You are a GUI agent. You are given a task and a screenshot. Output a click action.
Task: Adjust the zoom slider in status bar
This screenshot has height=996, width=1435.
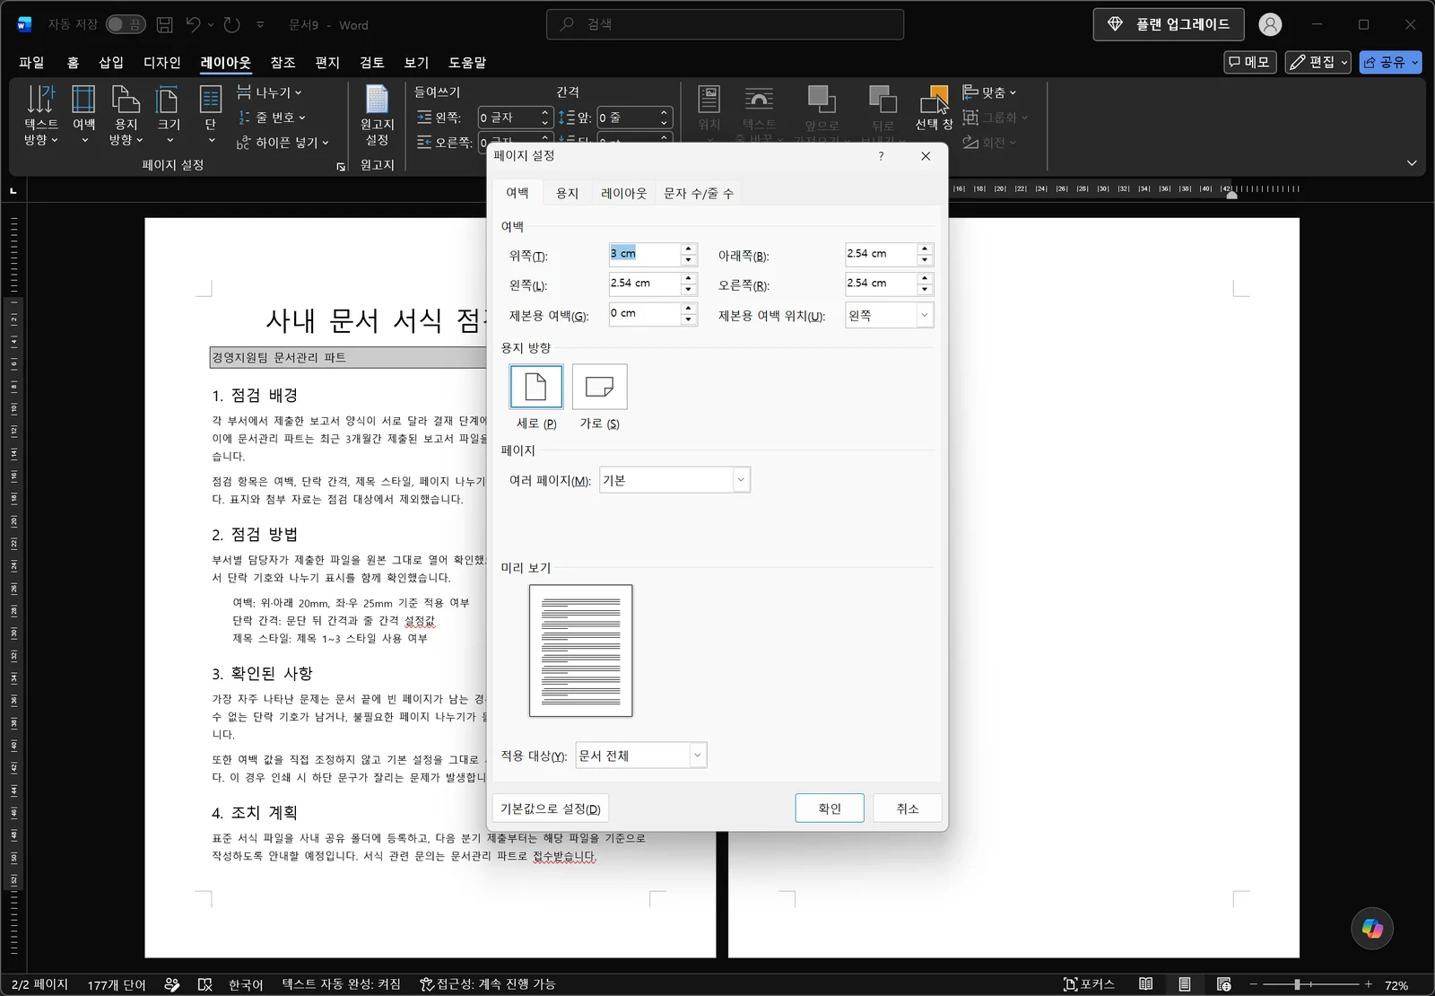[x=1297, y=984]
